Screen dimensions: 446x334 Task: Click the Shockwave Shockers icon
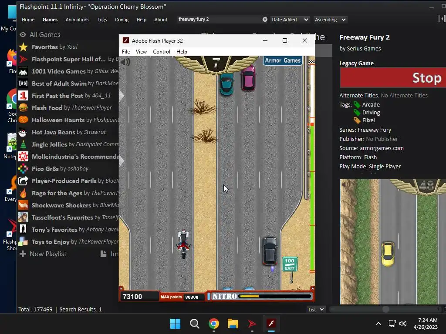tap(24, 205)
